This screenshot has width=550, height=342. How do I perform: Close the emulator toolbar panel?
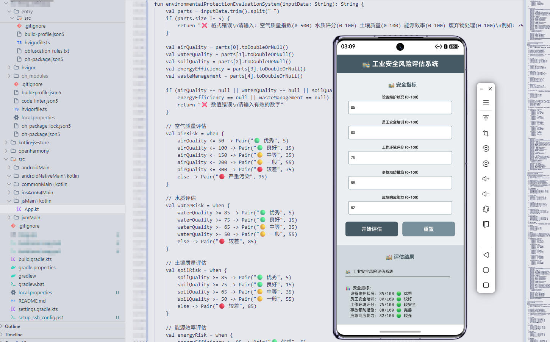[490, 89]
